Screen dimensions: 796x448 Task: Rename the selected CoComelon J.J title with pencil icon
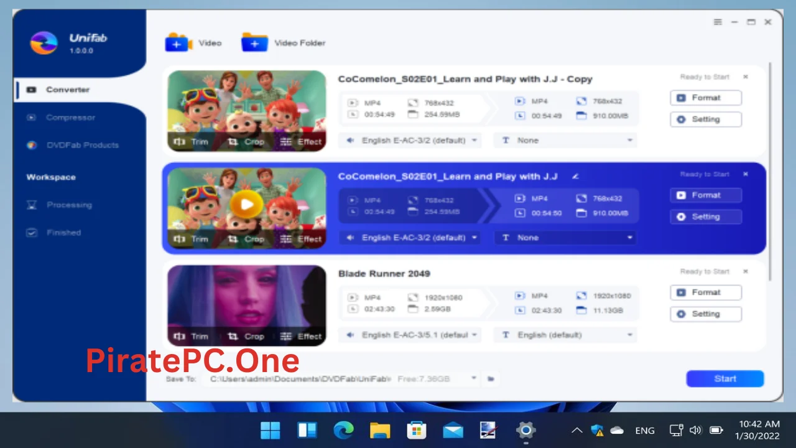point(575,177)
